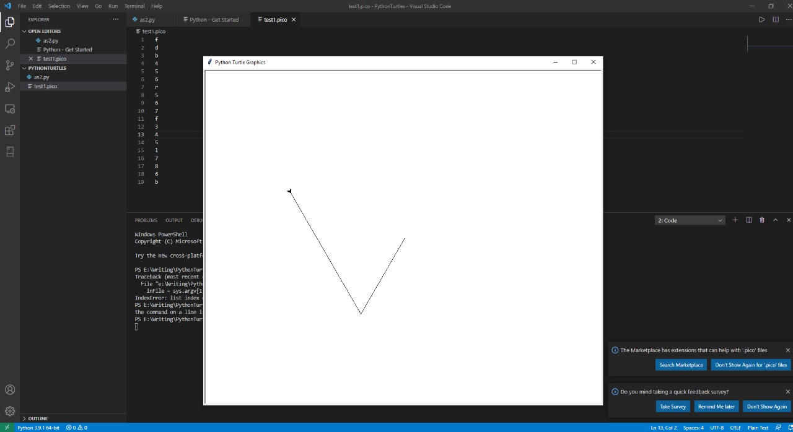Open the Run and Debug view

click(10, 87)
